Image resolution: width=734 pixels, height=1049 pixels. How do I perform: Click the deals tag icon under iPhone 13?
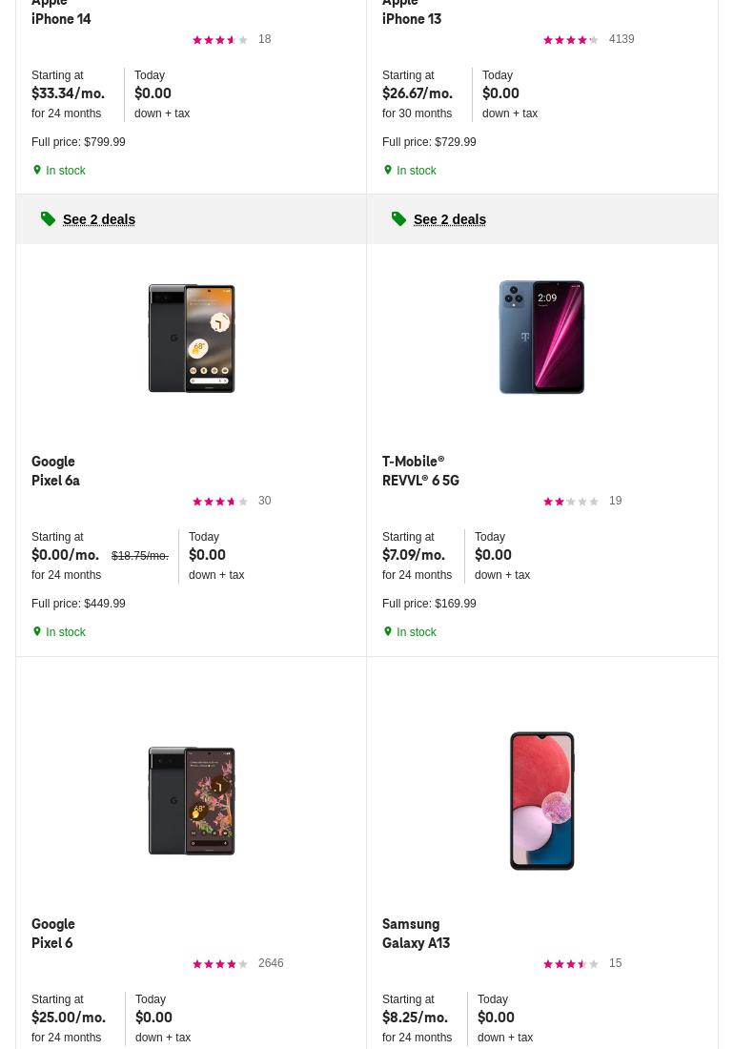coord(399,219)
